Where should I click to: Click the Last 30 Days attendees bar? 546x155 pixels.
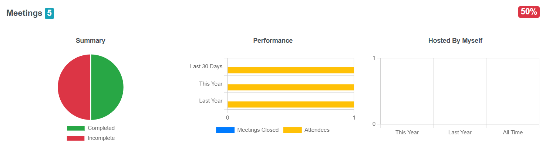pos(291,70)
